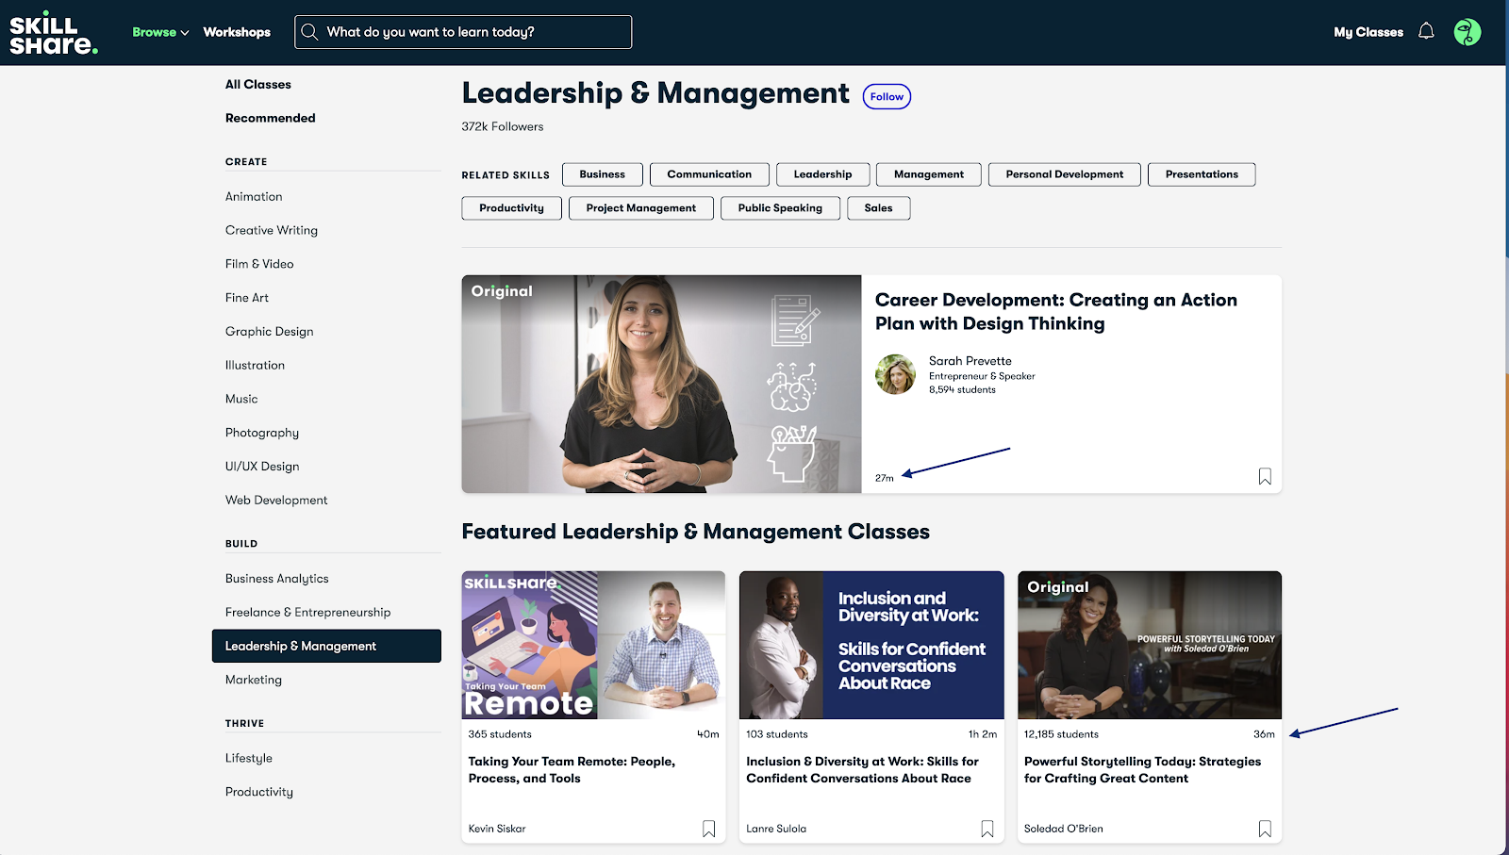Image resolution: width=1509 pixels, height=855 pixels.
Task: Open the Workshops page
Action: (237, 32)
